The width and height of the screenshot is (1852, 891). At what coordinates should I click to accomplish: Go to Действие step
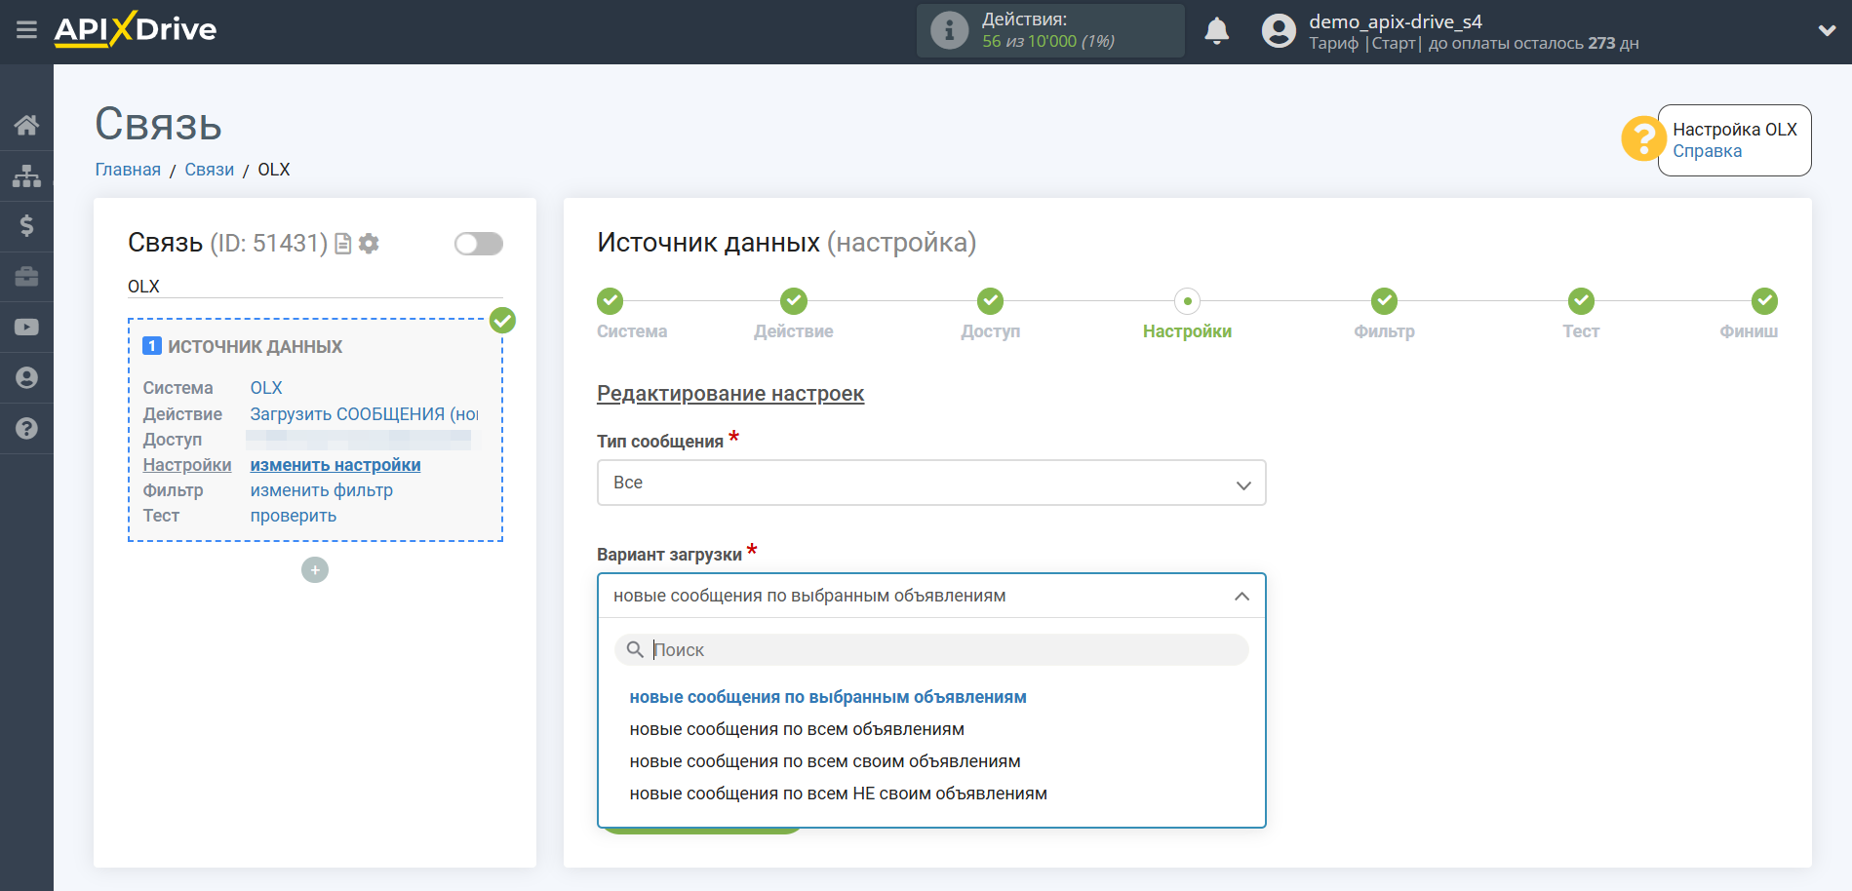(x=794, y=331)
